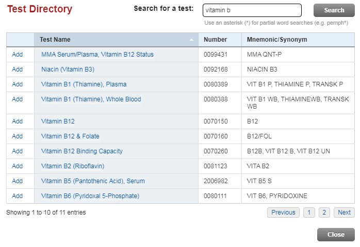This screenshot has width=360, height=247.
Task: Close the Test Directory dialog
Action: click(x=336, y=235)
